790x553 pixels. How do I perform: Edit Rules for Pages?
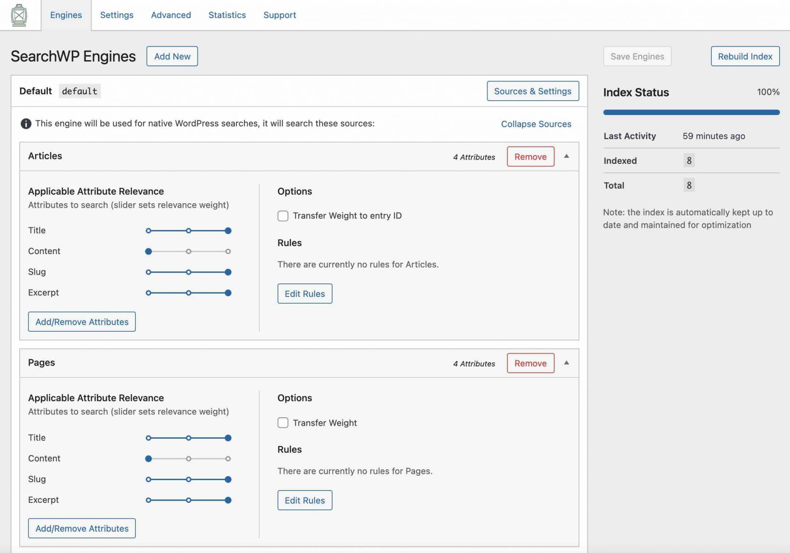pos(305,501)
